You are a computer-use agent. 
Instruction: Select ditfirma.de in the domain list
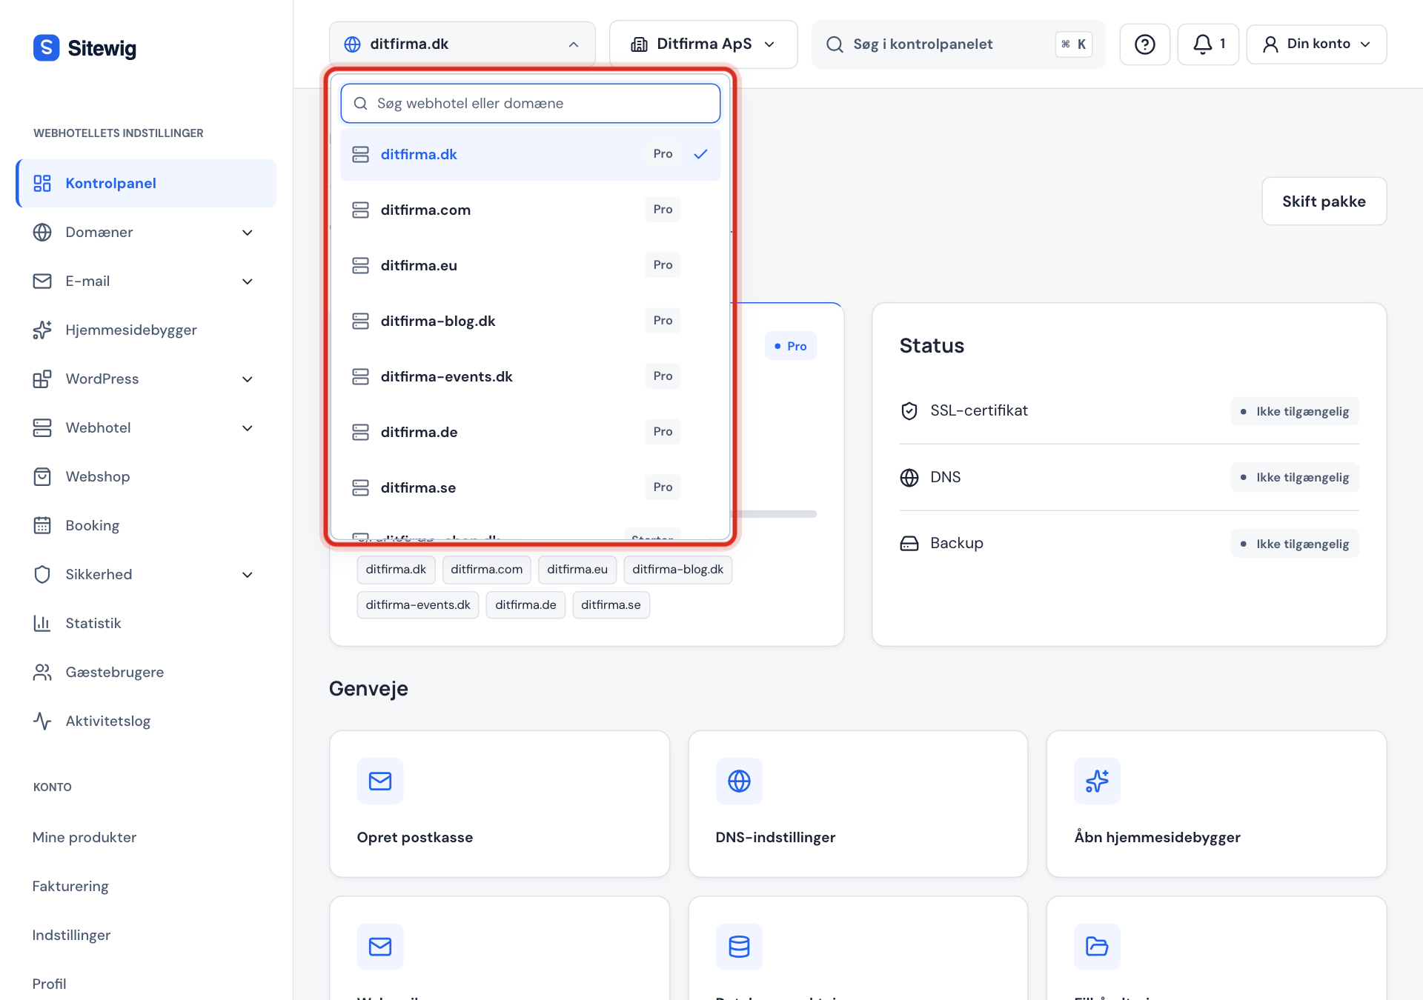(531, 432)
